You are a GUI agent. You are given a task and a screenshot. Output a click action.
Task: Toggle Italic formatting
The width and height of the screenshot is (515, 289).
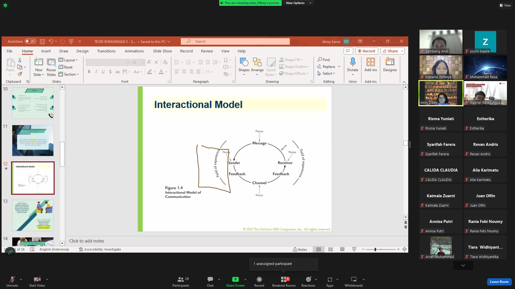[96, 72]
